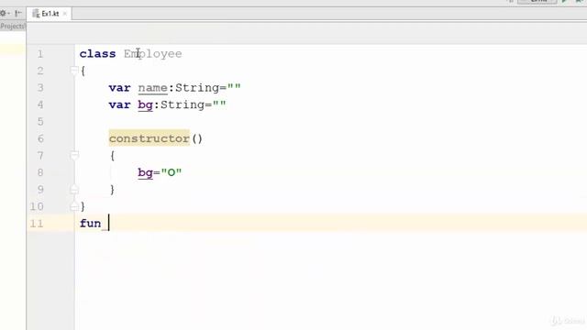Image resolution: width=587 pixels, height=330 pixels.
Task: Click the var keyword on line 3
Action: point(119,88)
